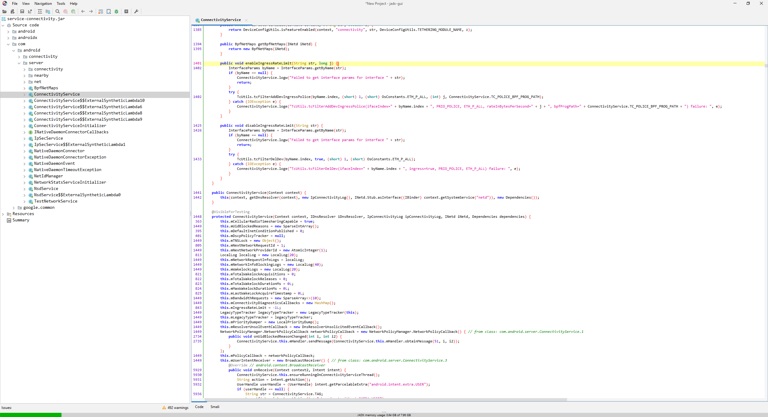This screenshot has width=768, height=417.
Task: Open the log viewer icon
Action: (x=126, y=11)
